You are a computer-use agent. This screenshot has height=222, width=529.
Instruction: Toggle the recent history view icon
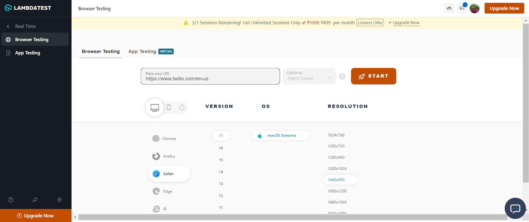[x=182, y=107]
